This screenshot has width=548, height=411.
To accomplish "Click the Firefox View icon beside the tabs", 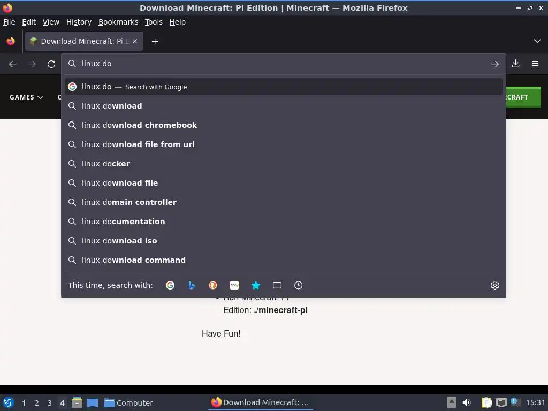I will click(x=11, y=41).
